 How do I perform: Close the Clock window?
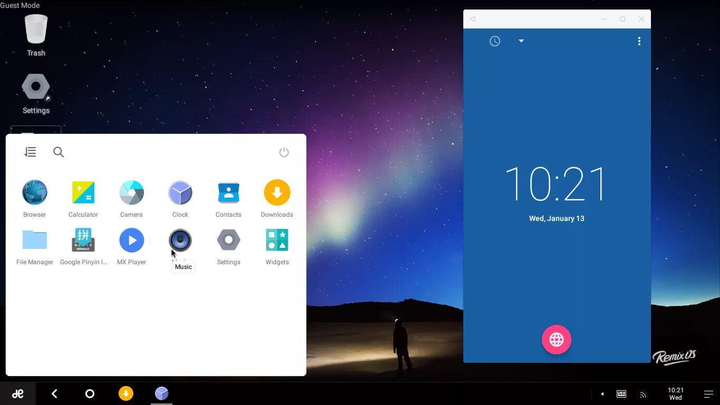coord(641,19)
